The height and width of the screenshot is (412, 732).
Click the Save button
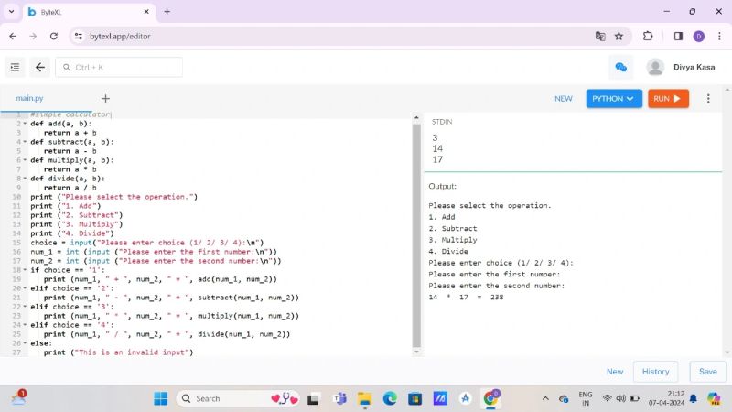[707, 372]
